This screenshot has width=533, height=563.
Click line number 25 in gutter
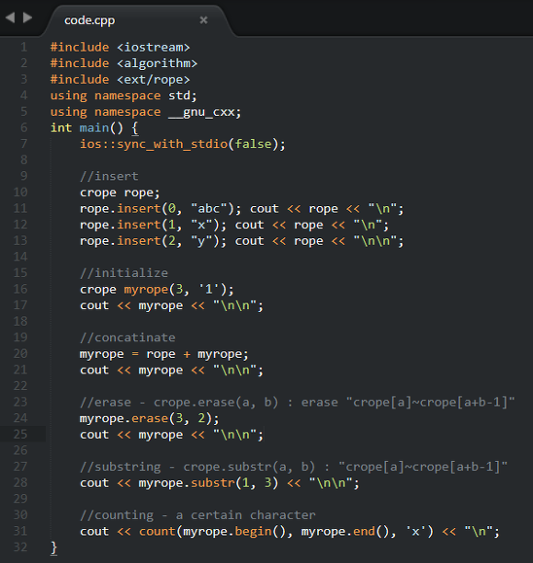click(20, 434)
